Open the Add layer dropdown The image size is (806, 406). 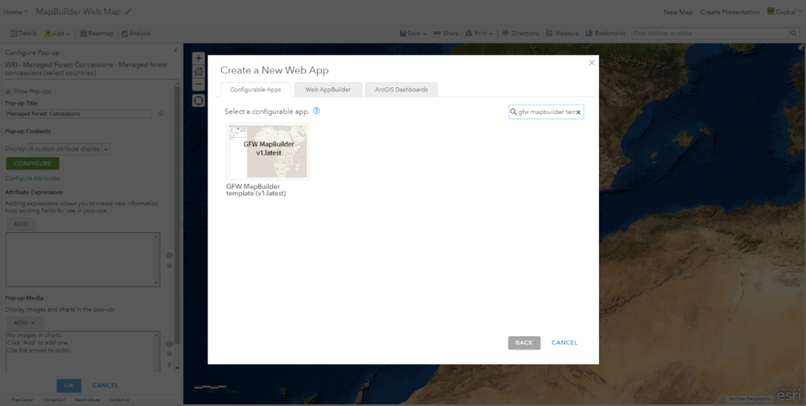tap(57, 33)
